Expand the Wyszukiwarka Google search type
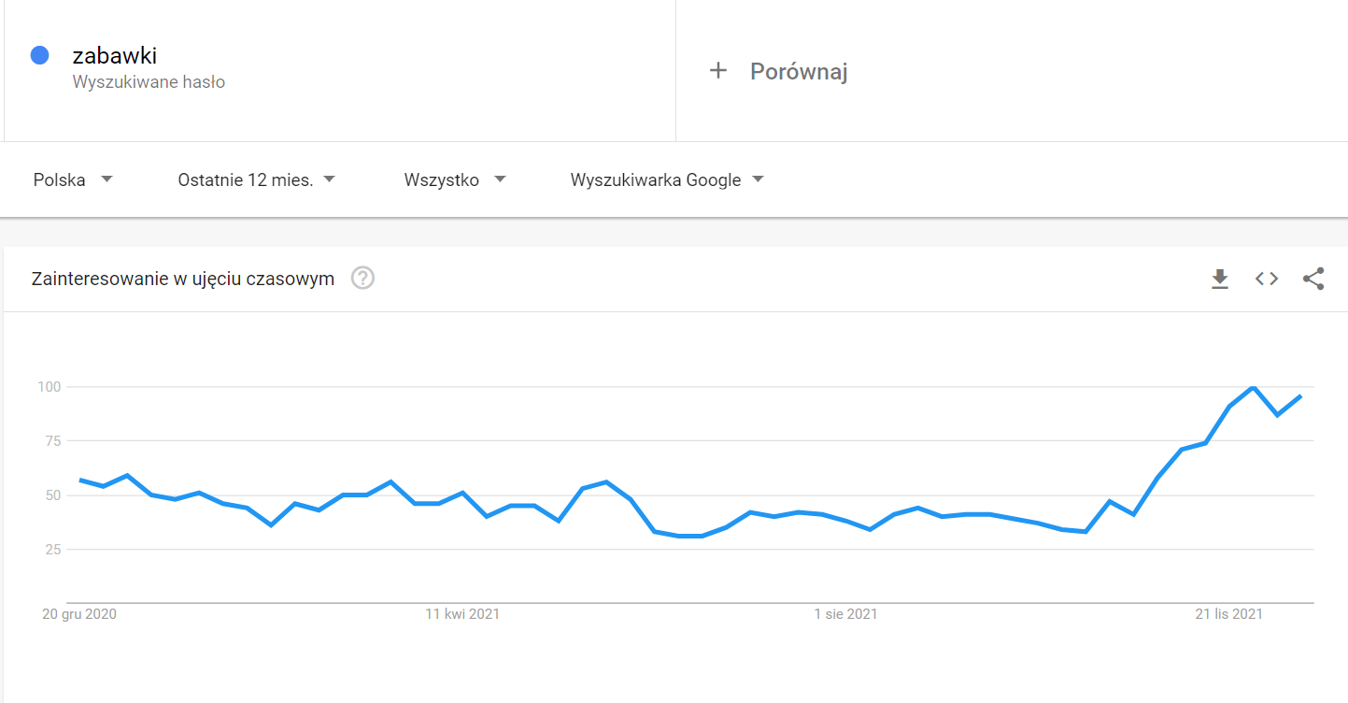Image resolution: width=1348 pixels, height=703 pixels. coord(667,179)
